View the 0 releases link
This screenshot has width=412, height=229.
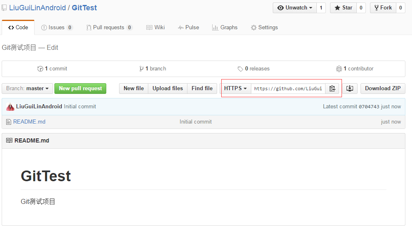click(x=253, y=69)
